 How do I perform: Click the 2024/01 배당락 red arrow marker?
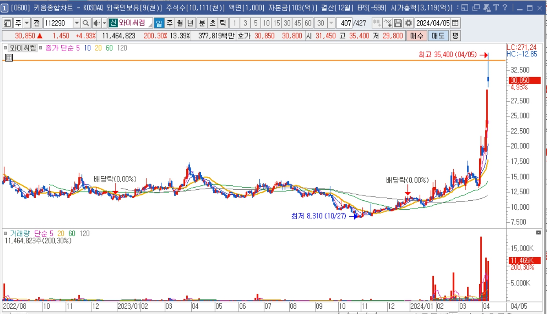(408, 192)
